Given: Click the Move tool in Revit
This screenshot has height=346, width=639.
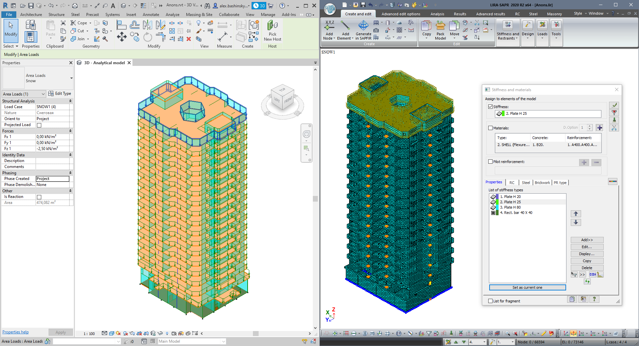Looking at the screenshot, I should pos(121,37).
